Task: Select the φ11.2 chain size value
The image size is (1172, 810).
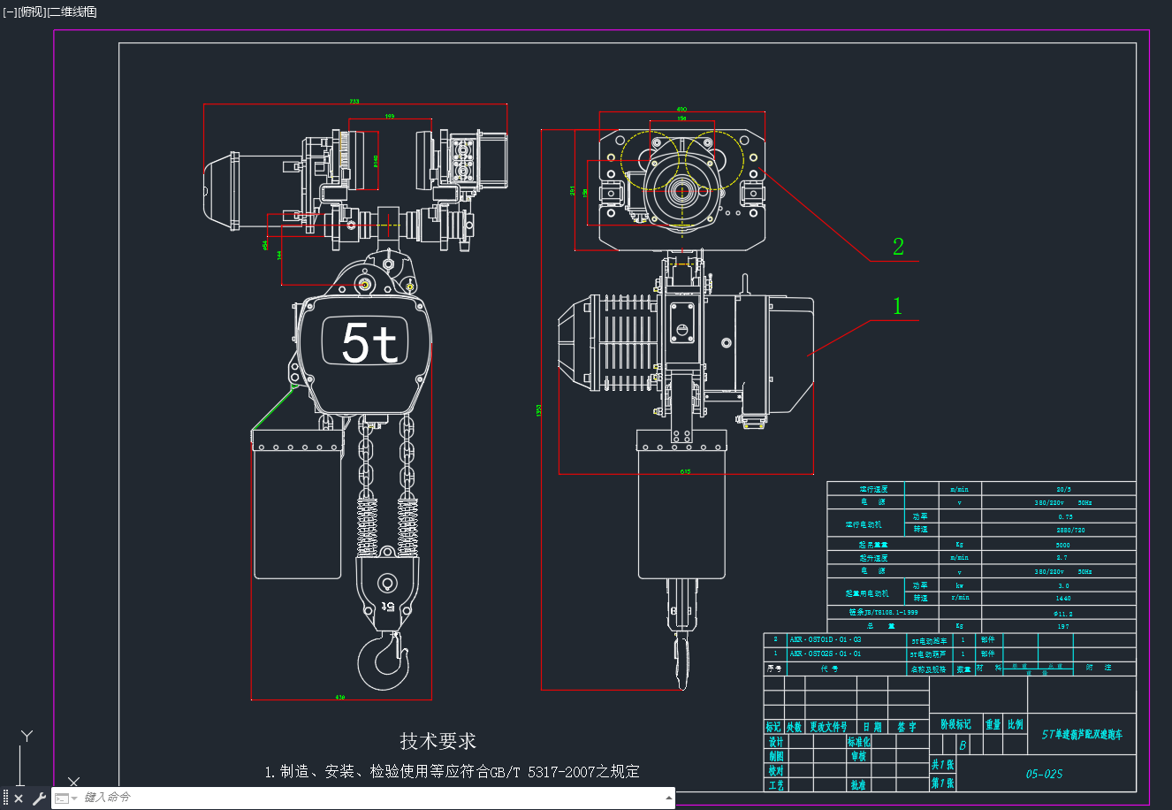Action: coord(1063,614)
